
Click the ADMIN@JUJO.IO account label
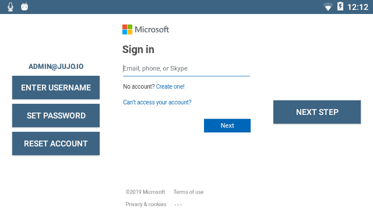[x=56, y=66]
